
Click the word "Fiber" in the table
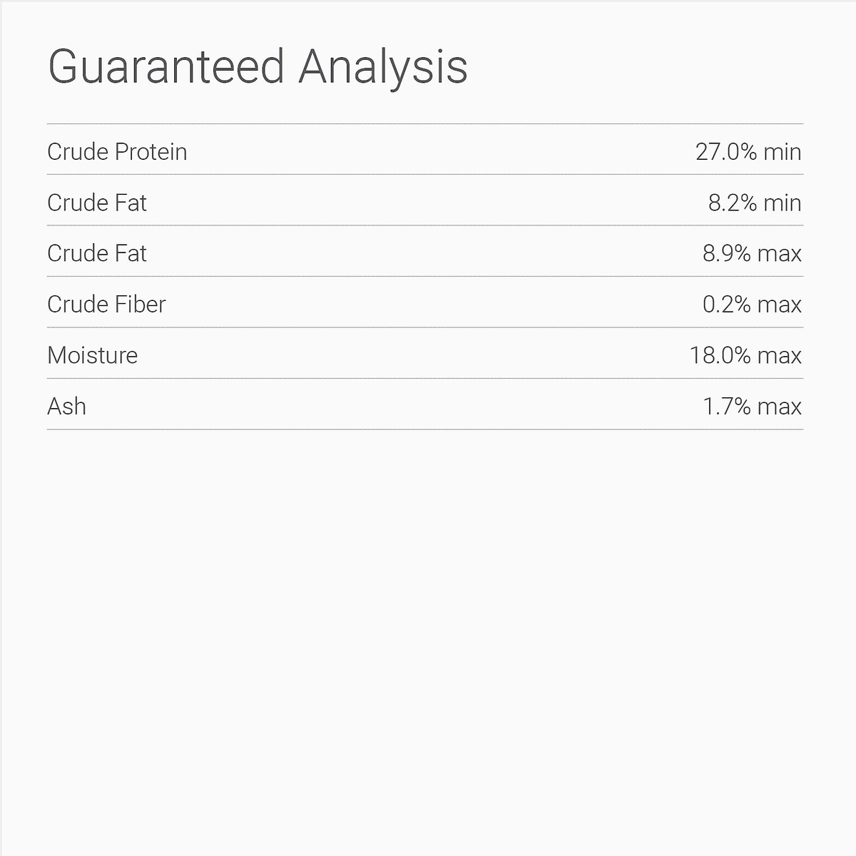click(141, 305)
